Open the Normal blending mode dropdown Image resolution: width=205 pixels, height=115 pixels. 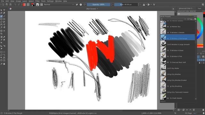(59, 4)
